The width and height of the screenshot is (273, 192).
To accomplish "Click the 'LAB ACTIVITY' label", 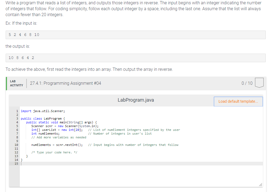I will pos(16,83).
